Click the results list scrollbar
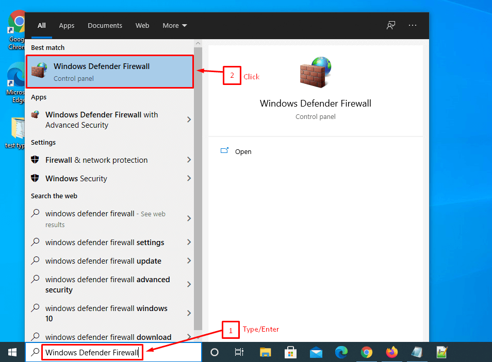This screenshot has width=492, height=362. click(x=198, y=188)
